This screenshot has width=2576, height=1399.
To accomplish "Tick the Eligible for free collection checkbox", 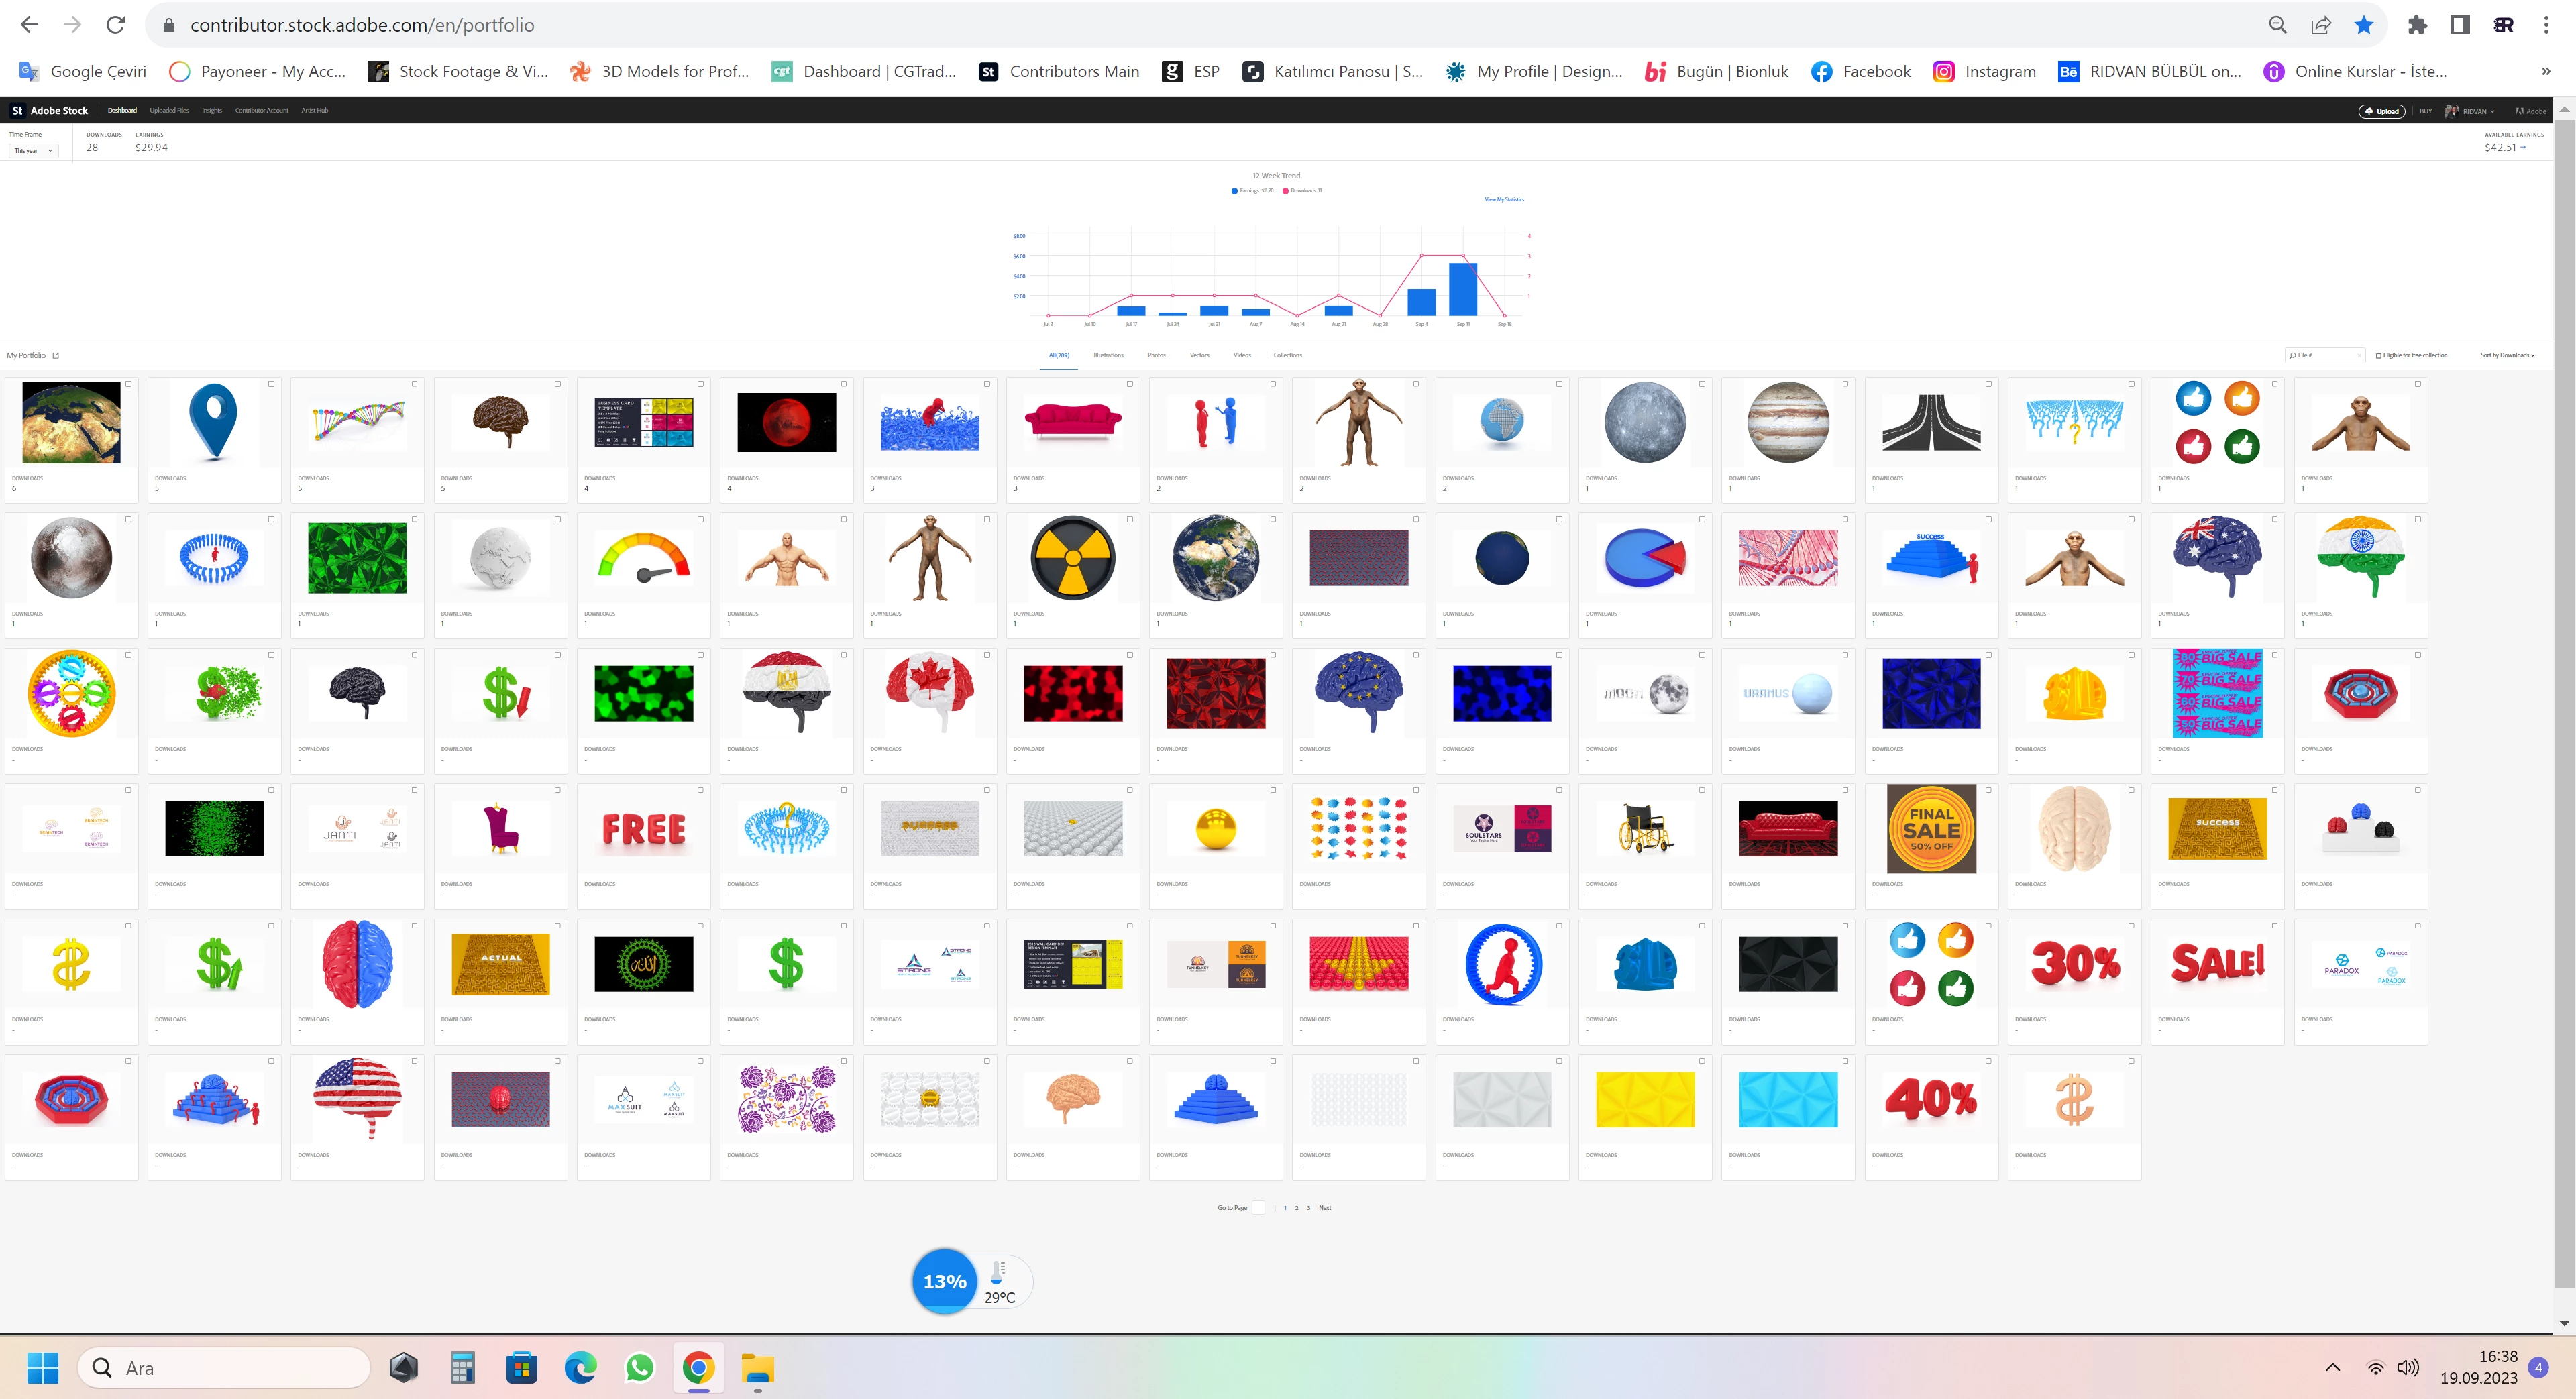I will [x=2378, y=355].
